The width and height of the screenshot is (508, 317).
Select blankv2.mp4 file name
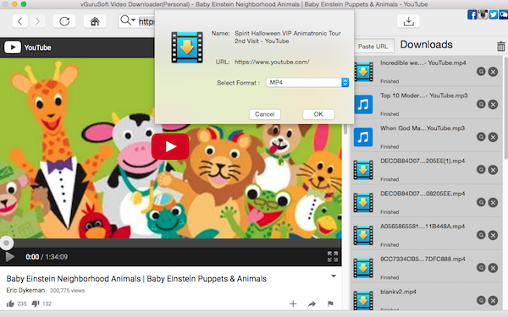(x=398, y=292)
